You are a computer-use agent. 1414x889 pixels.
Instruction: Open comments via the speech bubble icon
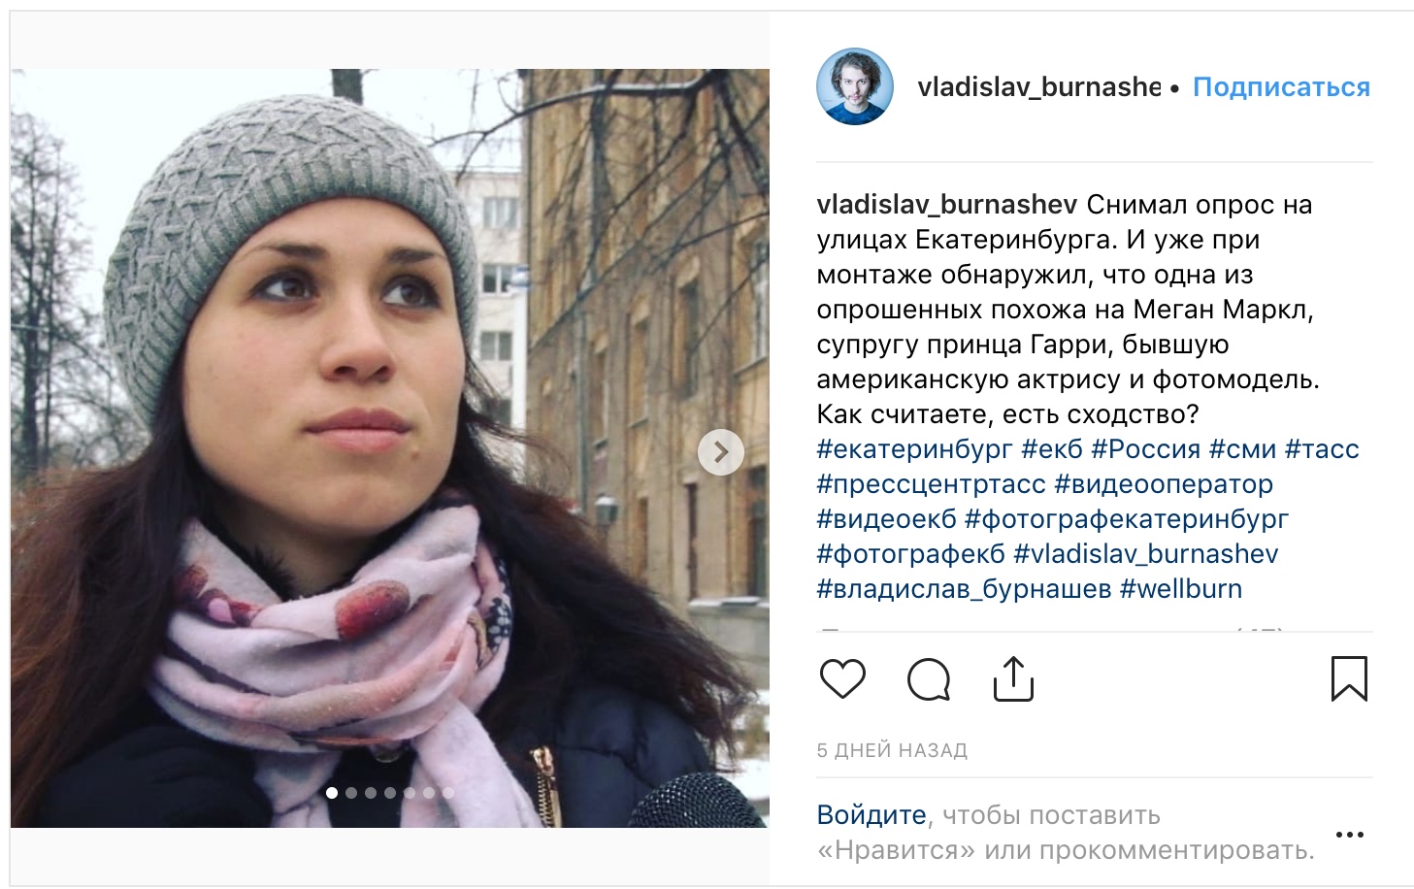[x=929, y=679]
